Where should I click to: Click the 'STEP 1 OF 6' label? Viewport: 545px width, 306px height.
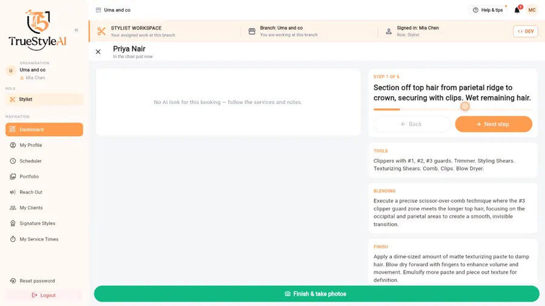(386, 77)
